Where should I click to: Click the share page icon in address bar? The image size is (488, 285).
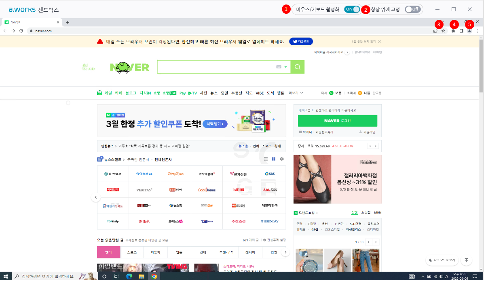[x=435, y=31]
